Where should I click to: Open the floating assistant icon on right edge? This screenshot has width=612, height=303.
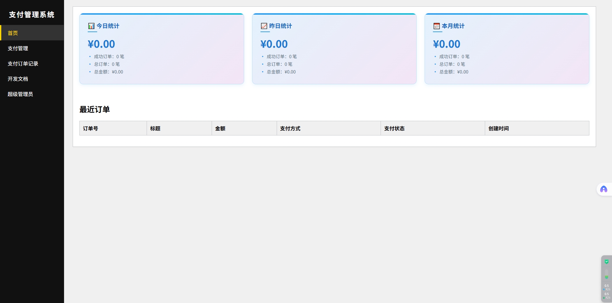(603, 189)
